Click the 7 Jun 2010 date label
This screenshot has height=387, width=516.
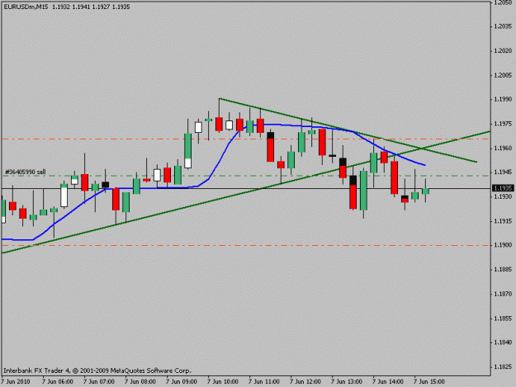[16, 381]
